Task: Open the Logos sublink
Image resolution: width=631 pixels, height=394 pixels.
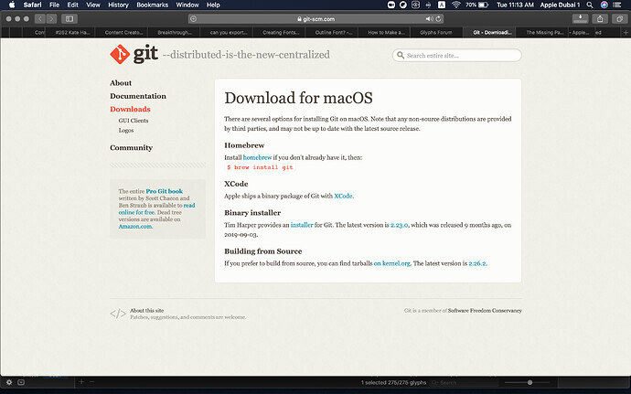Action: tap(126, 131)
